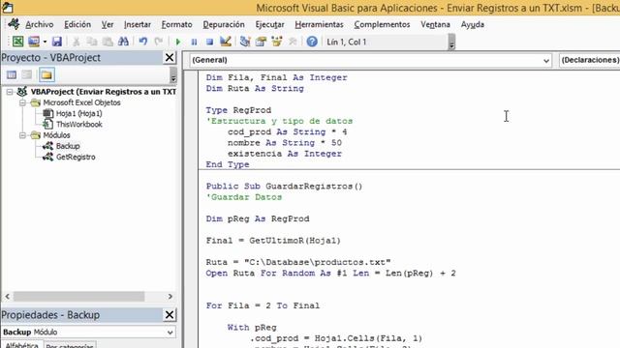Click the Redo arrow icon
This screenshot has width=620, height=348.
click(159, 42)
